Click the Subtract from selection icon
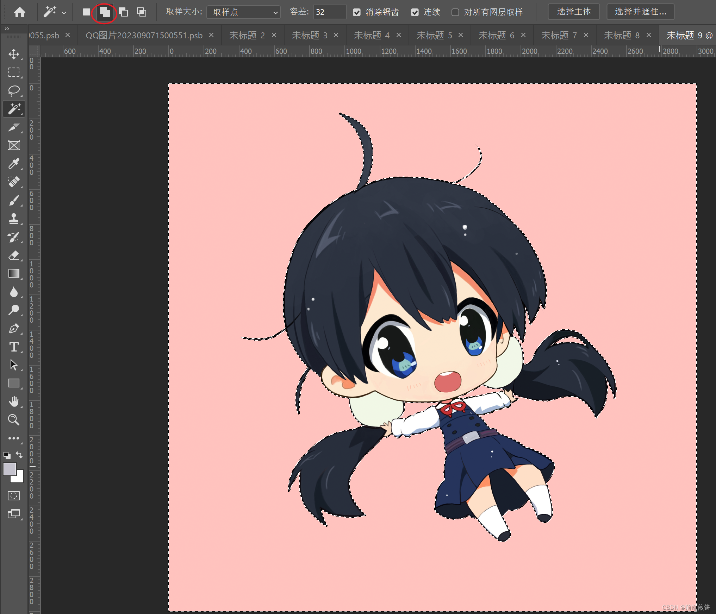The image size is (716, 614). [x=123, y=12]
